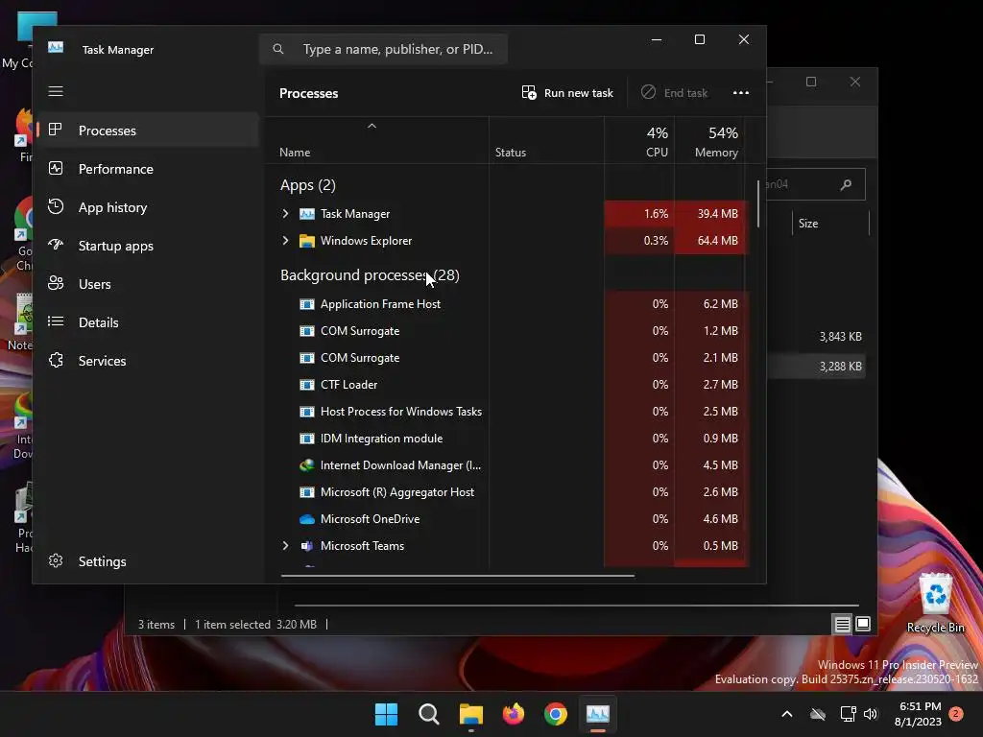Click the Application Frame Host icon
983x737 pixels.
tap(306, 304)
